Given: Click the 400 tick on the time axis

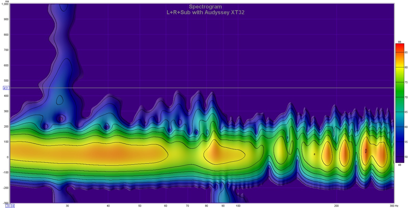Looking at the screenshot, I should [x=6, y=96].
